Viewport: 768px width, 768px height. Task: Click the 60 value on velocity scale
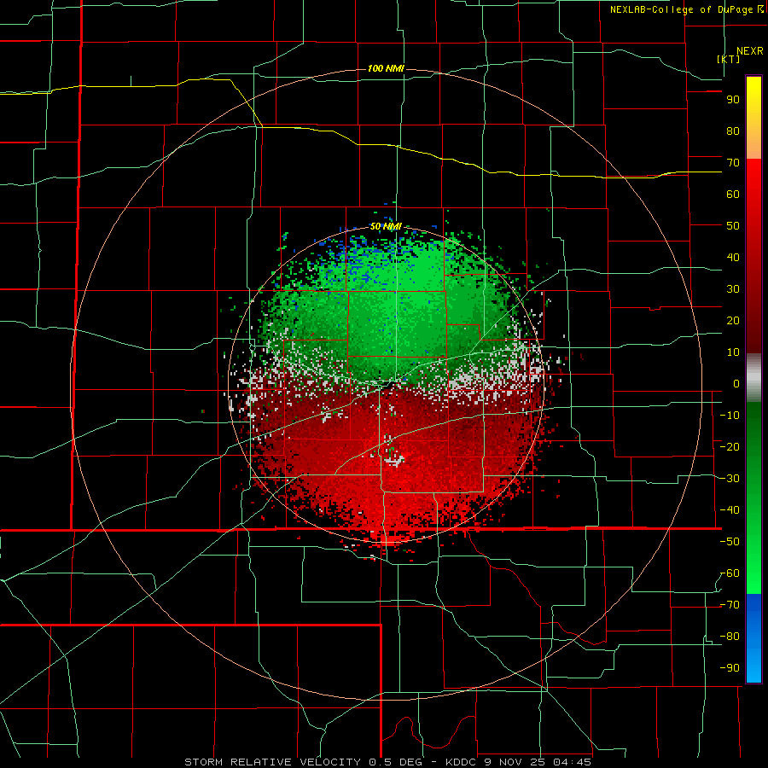[x=733, y=194]
